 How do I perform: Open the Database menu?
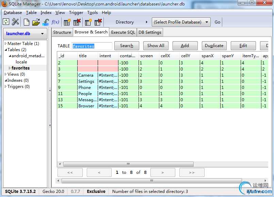[13, 13]
